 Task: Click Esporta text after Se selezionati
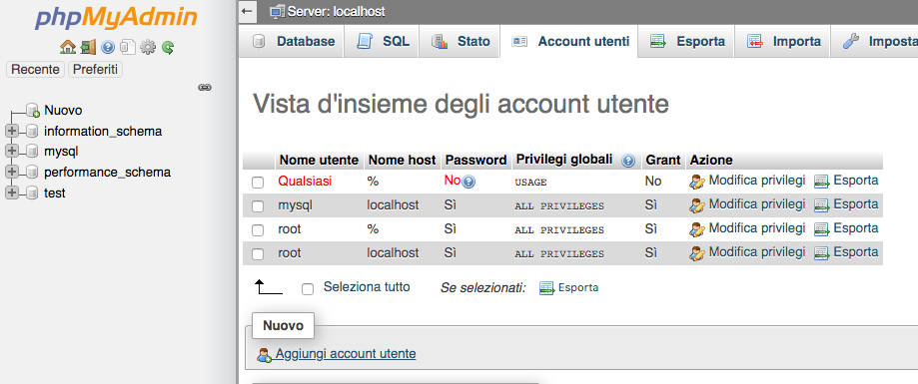click(x=577, y=287)
